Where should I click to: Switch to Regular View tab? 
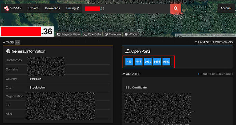click(69, 35)
